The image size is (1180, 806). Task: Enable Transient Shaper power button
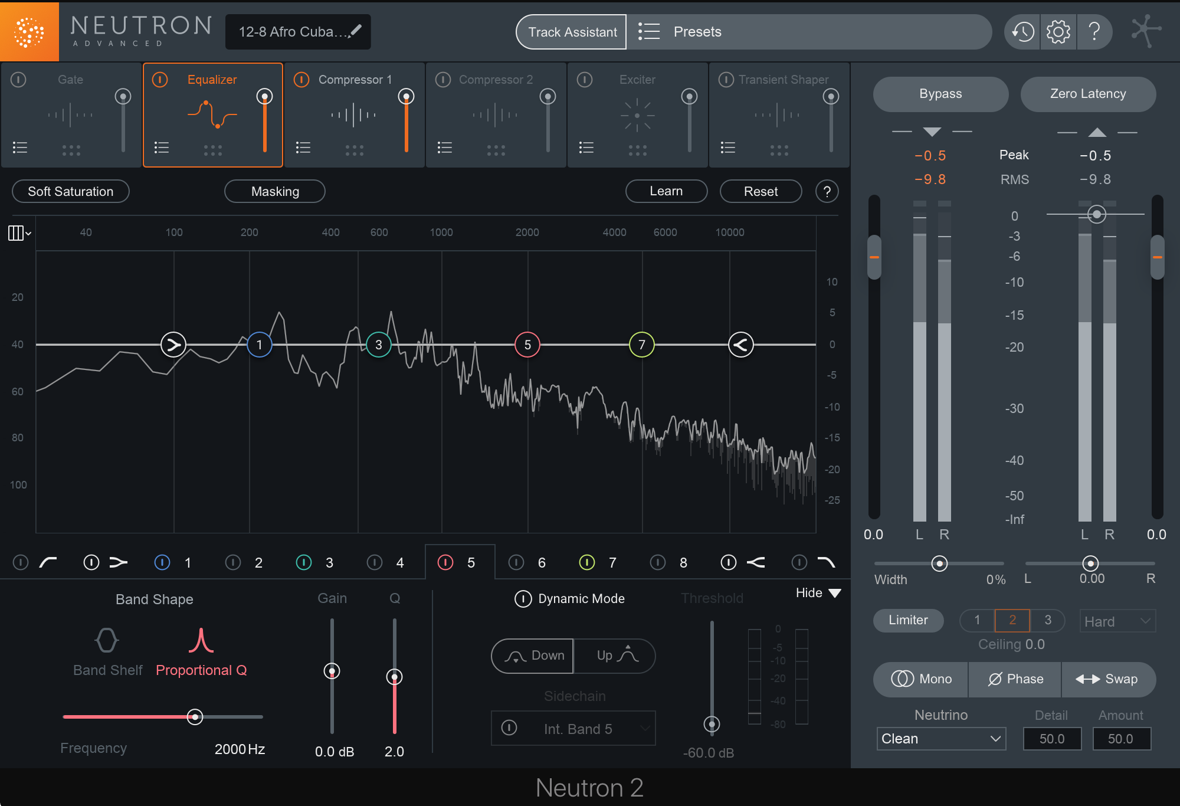point(726,79)
